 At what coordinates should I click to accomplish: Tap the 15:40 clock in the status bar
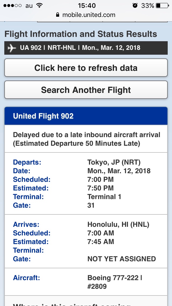87,5
